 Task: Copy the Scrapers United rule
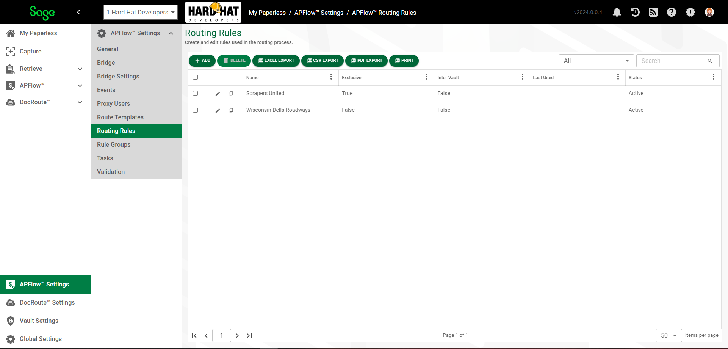[231, 94]
